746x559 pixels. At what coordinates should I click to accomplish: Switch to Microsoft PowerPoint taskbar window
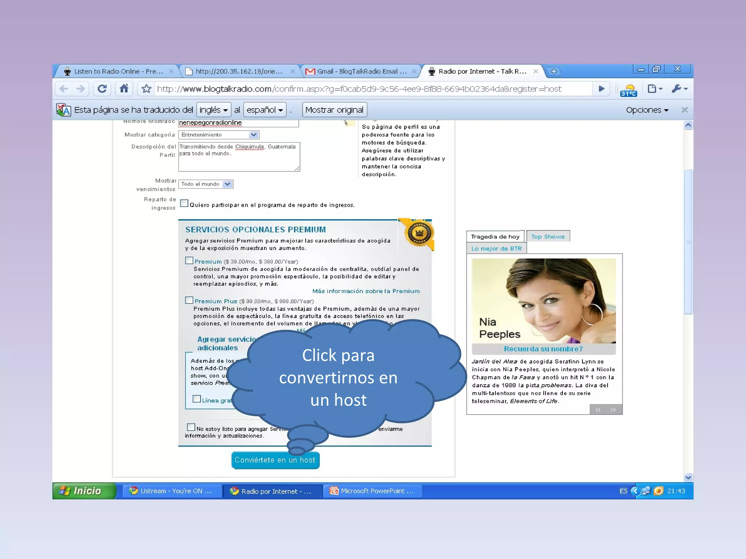click(373, 491)
